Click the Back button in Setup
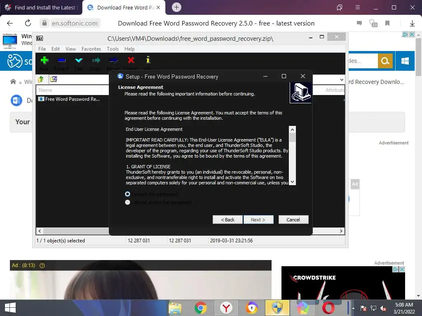Screen dimensions: 422x316 click(227, 220)
